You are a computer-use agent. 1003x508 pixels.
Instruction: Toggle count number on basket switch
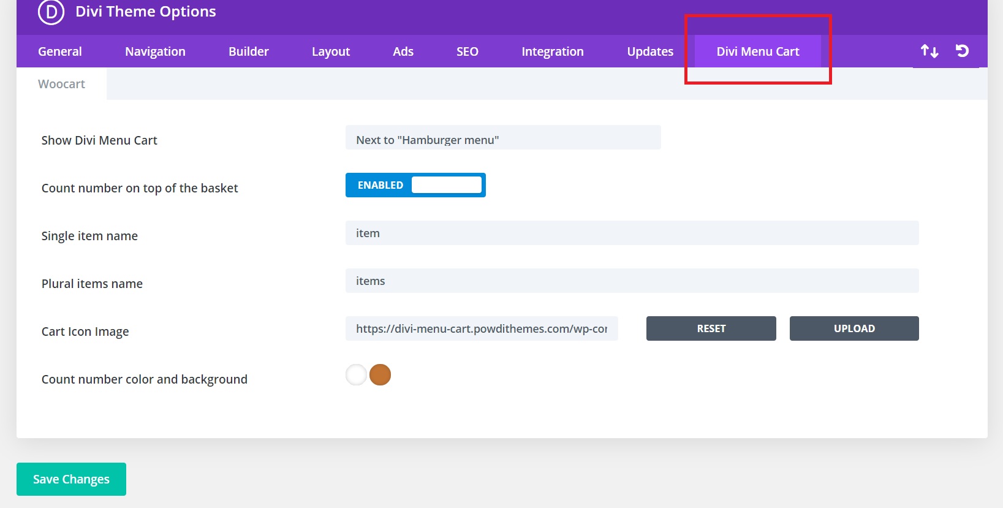(415, 185)
